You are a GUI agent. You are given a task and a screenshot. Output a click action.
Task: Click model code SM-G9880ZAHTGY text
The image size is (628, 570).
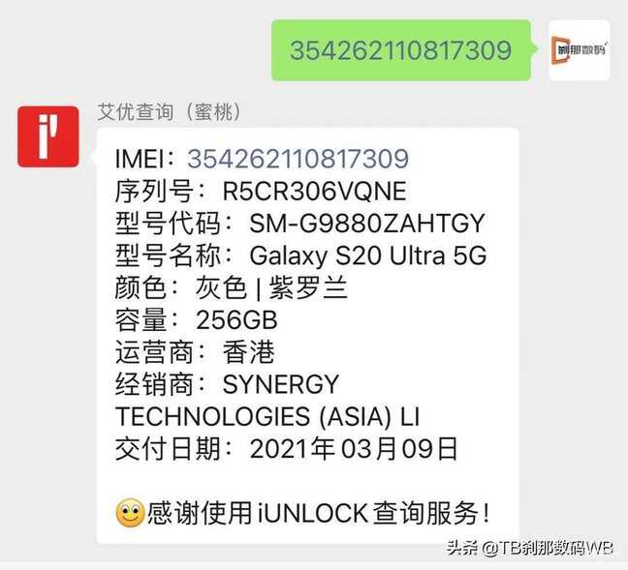(367, 224)
